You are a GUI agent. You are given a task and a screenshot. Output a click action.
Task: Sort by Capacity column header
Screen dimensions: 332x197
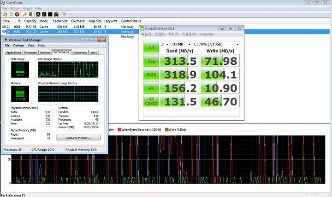pyautogui.click(x=30, y=21)
